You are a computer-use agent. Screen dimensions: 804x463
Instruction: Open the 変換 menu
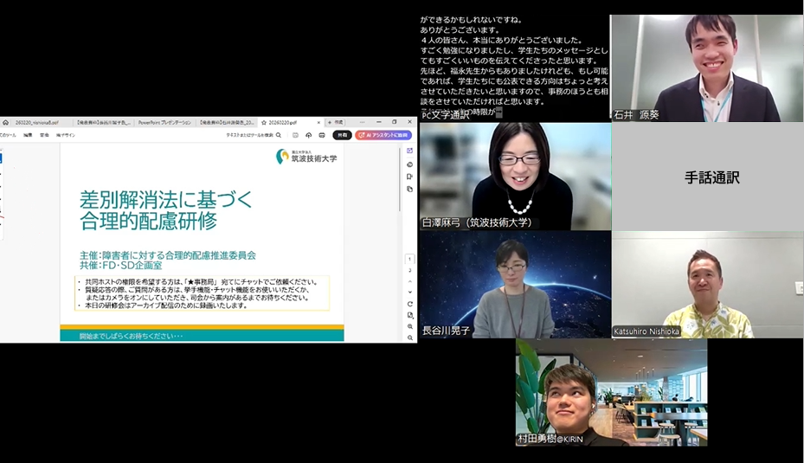pos(45,135)
